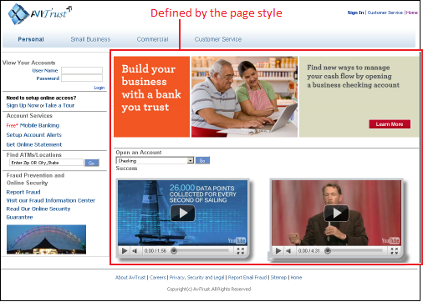Click the dome building thumbnail image
Screen dimensions: 423x302
(46, 239)
